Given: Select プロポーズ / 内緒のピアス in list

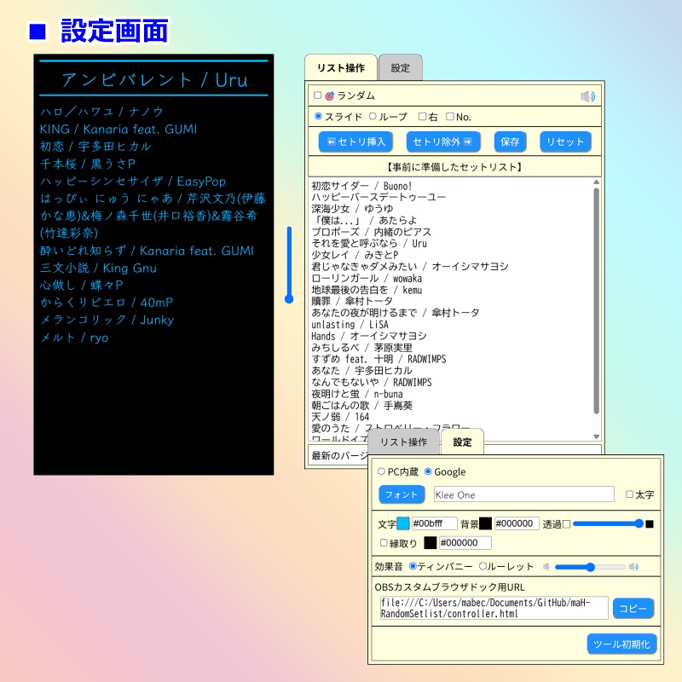Looking at the screenshot, I should [371, 232].
